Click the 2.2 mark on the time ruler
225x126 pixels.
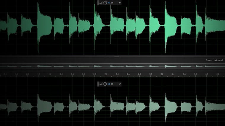coord(106,74)
